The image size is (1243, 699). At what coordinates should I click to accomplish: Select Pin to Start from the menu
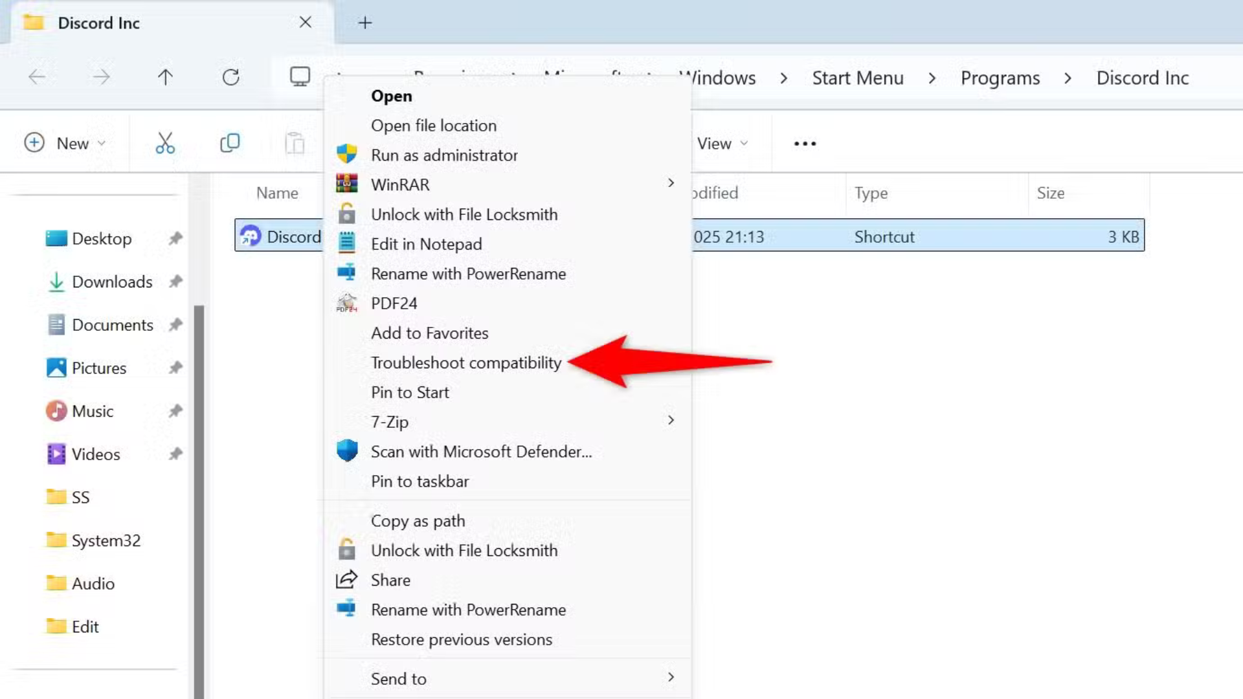pos(410,392)
